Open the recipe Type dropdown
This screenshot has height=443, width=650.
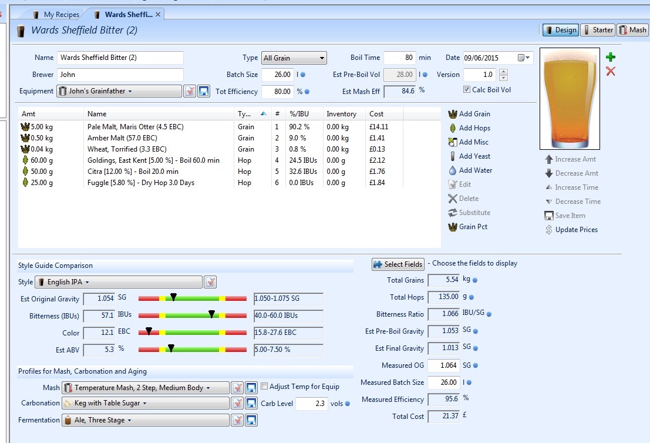pos(294,58)
